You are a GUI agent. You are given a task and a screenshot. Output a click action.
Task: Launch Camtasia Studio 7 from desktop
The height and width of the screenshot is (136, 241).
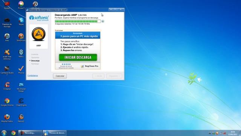(x=7, y=71)
